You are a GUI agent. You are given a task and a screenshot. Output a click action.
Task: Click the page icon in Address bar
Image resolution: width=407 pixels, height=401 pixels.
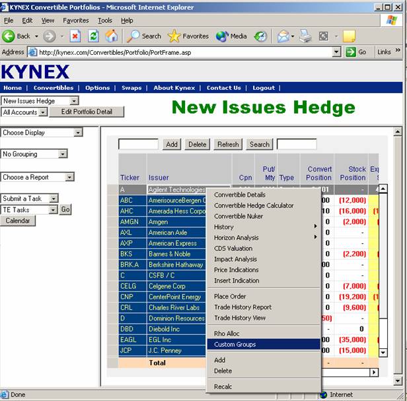[32, 52]
